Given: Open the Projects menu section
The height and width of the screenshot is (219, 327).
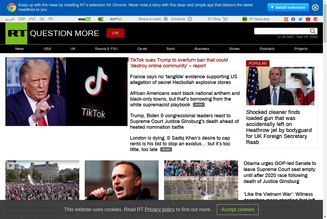Looking at the screenshot, I should 301,49.
